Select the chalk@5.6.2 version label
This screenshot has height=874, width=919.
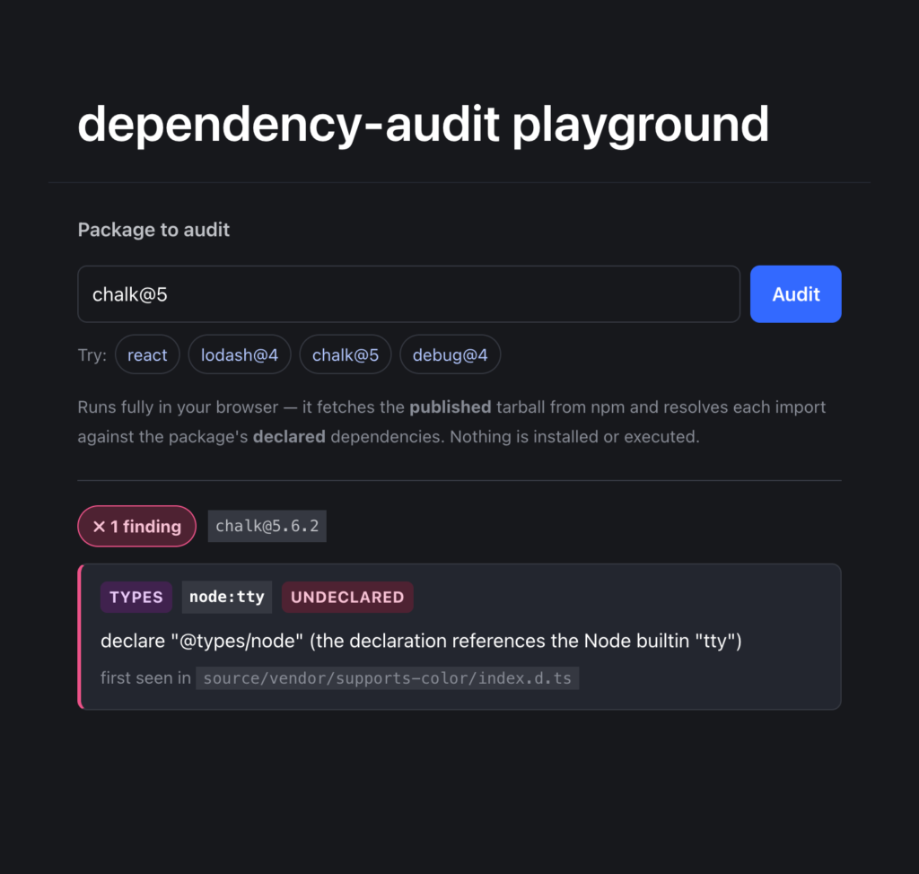(x=267, y=526)
